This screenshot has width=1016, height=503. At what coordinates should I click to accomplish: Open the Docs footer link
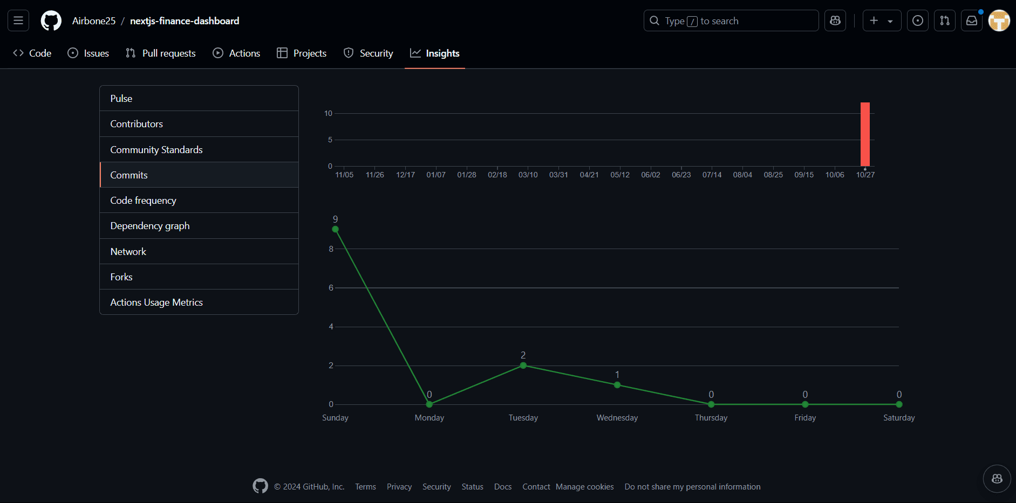(503, 487)
